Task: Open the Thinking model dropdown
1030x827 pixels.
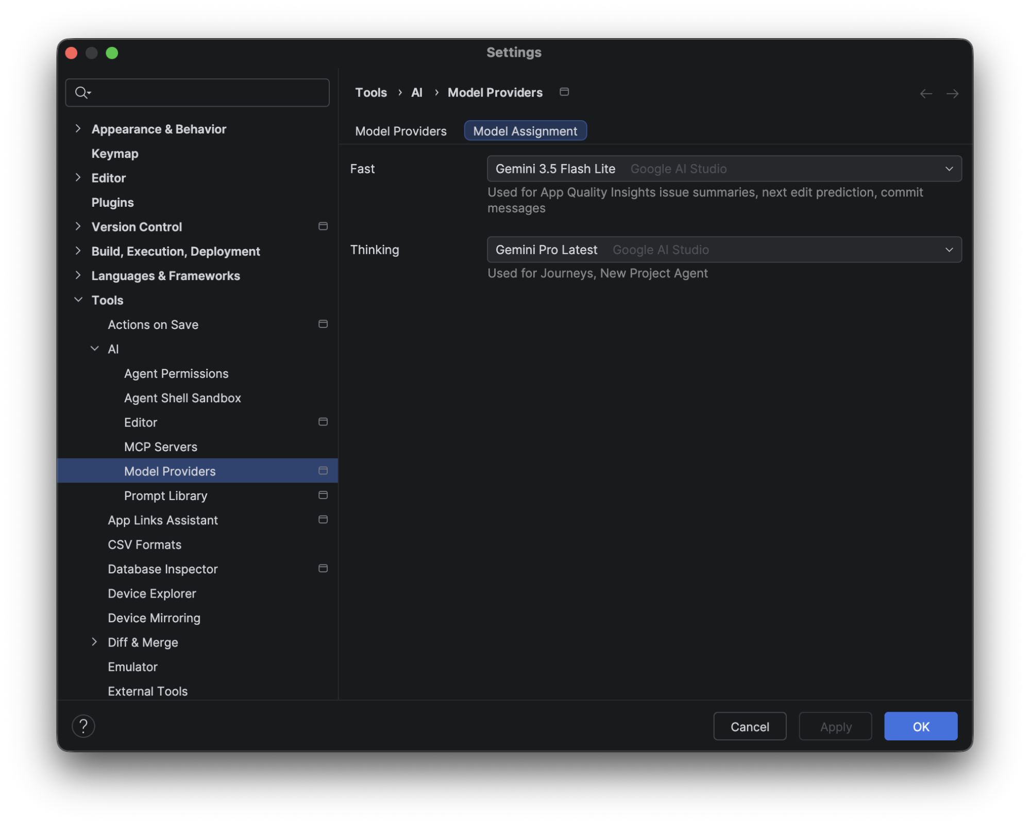Action: coord(724,250)
